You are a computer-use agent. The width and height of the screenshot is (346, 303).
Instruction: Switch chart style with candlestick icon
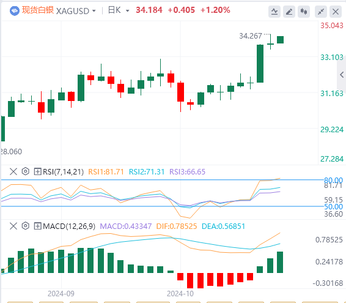[x=304, y=12]
